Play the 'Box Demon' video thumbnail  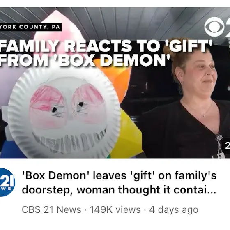coord(115,83)
